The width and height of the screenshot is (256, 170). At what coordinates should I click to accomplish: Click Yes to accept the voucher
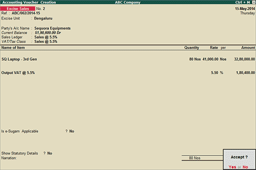[232, 167]
